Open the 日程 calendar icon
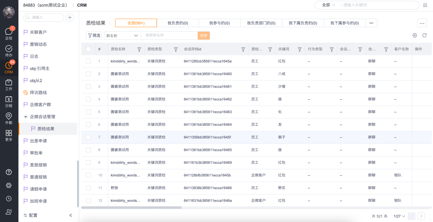 tap(9, 101)
